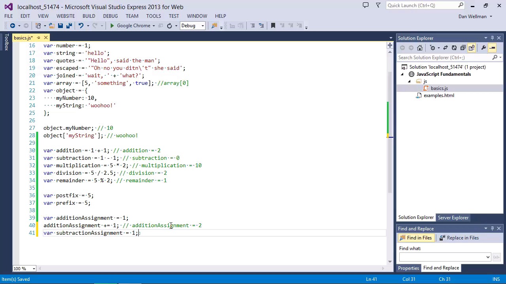The image size is (506, 284).
Task: Select examples.html in Solution Explorer
Action: [x=439, y=95]
